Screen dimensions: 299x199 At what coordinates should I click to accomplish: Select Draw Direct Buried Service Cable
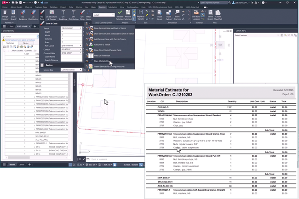108,50
